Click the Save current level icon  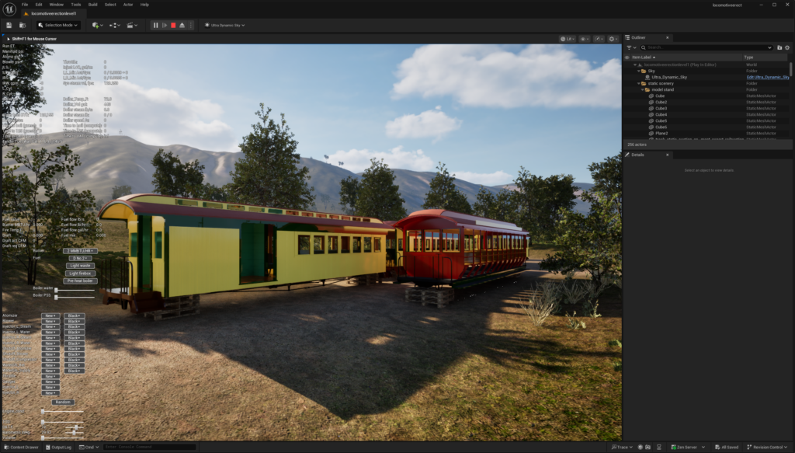point(9,25)
